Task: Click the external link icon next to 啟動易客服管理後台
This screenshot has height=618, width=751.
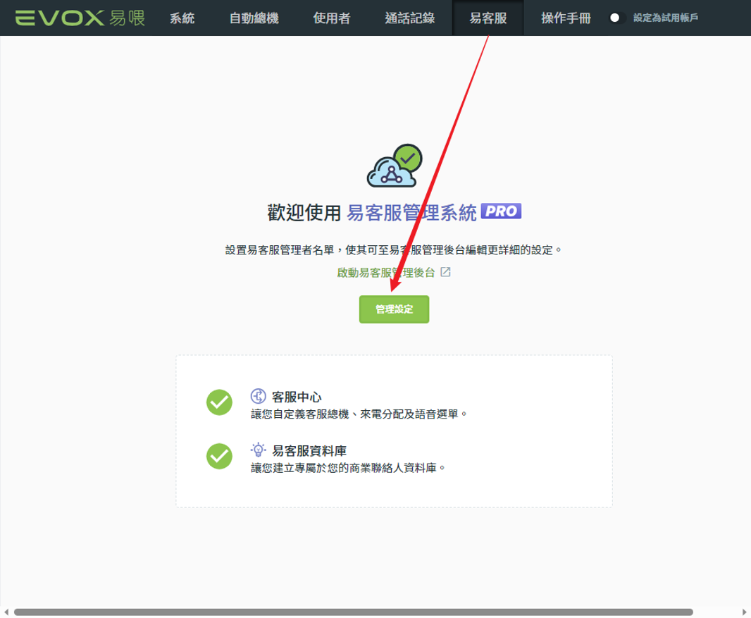Action: pyautogui.click(x=445, y=272)
